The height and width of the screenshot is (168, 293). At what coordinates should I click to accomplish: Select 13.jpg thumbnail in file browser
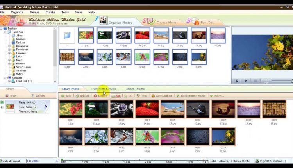coord(123,36)
